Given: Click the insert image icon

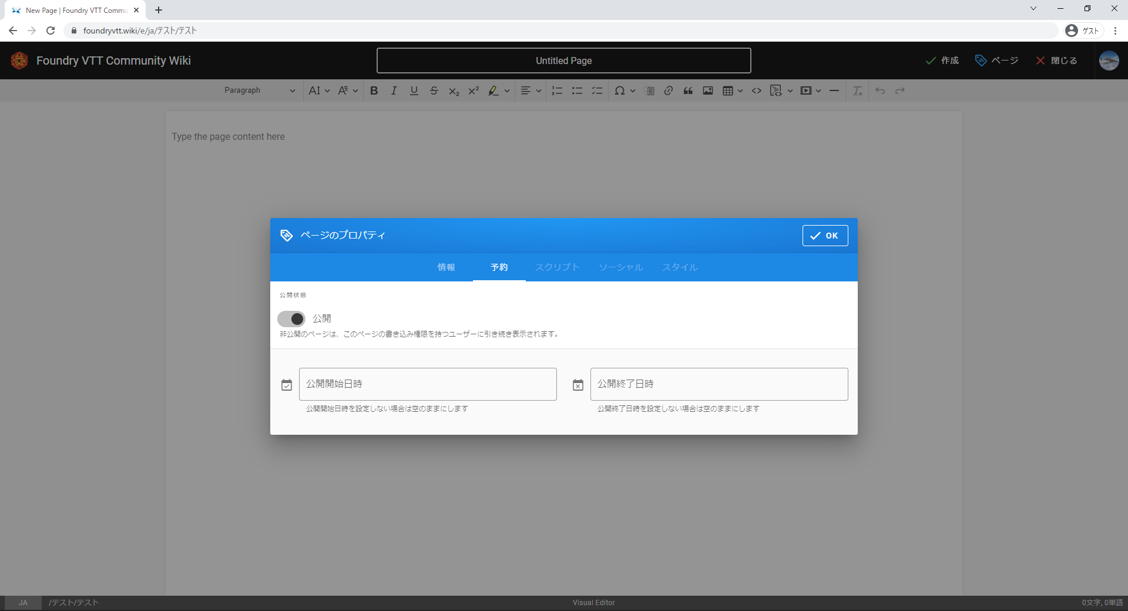Looking at the screenshot, I should point(708,90).
